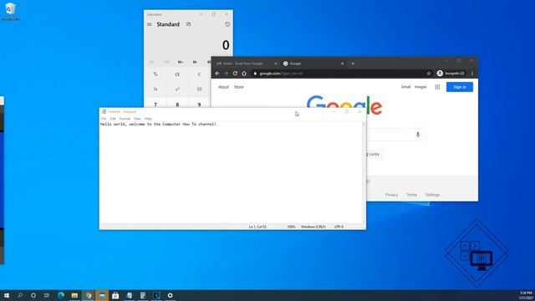
Task: Click the Calculator percent key
Action: (x=155, y=74)
